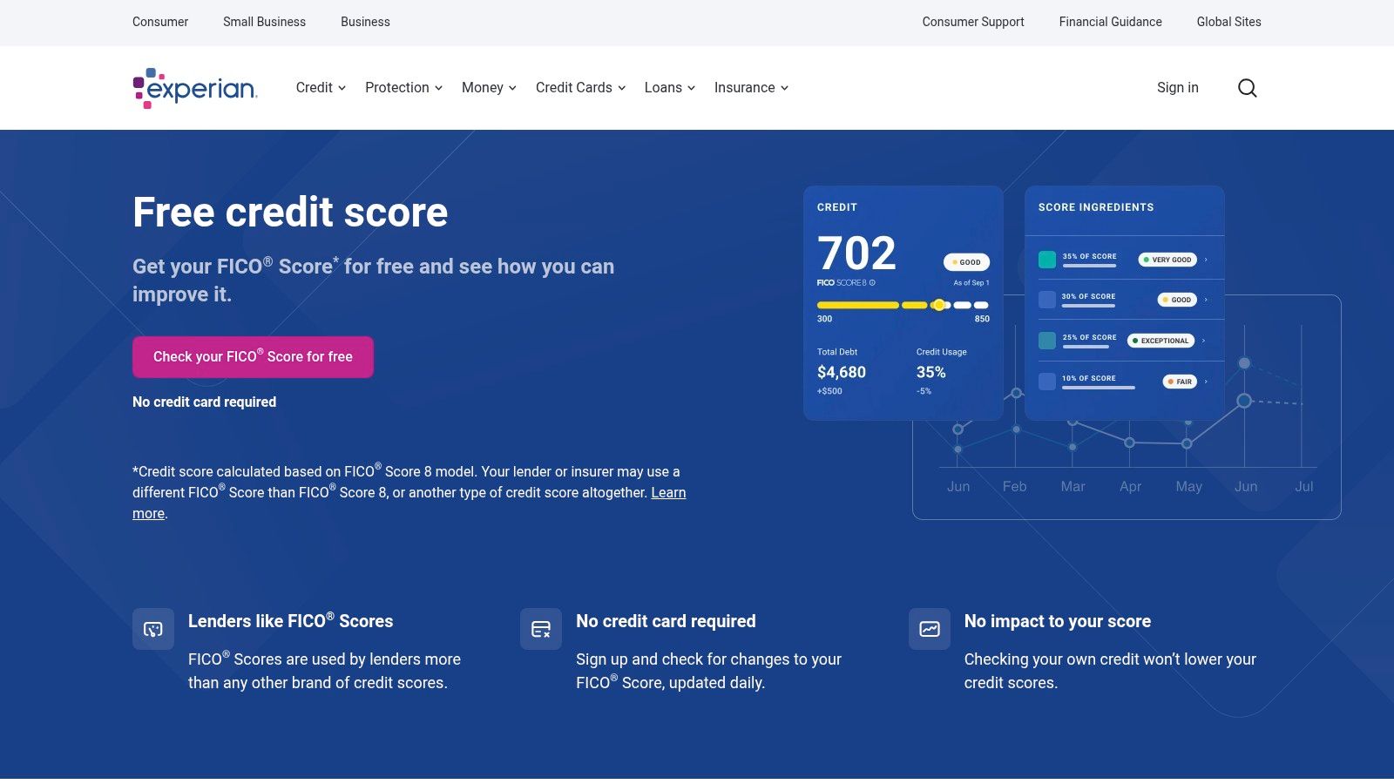Open the Money dropdown
This screenshot has width=1394, height=784.
click(x=489, y=88)
